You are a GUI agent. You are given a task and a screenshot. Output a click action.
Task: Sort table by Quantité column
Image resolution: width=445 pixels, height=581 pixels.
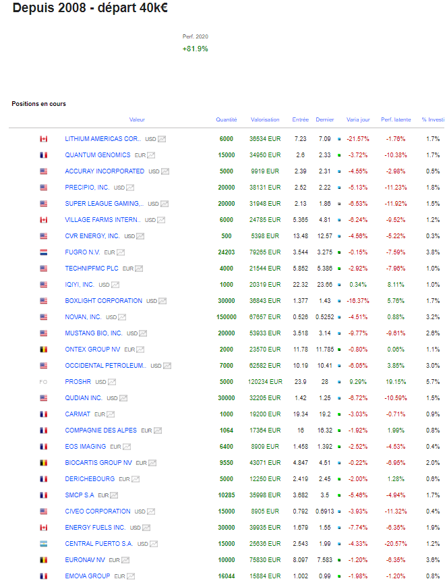click(x=226, y=119)
